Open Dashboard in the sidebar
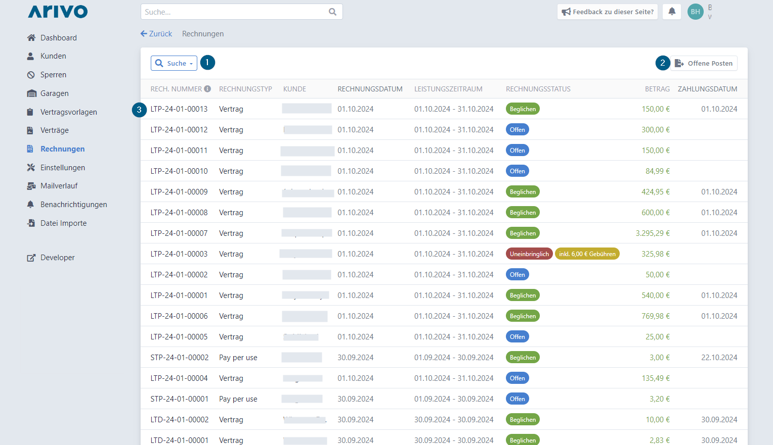773x445 pixels. tap(59, 38)
